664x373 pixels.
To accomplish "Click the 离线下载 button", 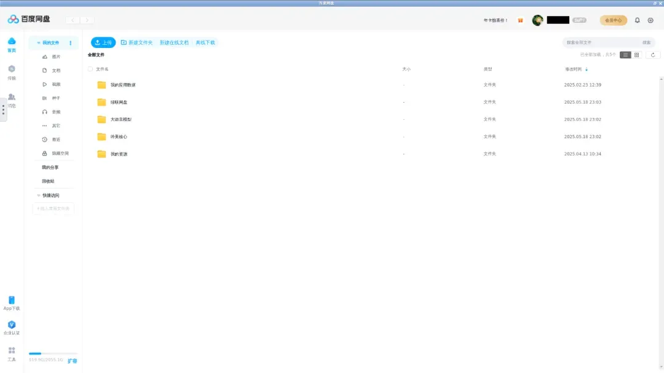I will (x=205, y=42).
